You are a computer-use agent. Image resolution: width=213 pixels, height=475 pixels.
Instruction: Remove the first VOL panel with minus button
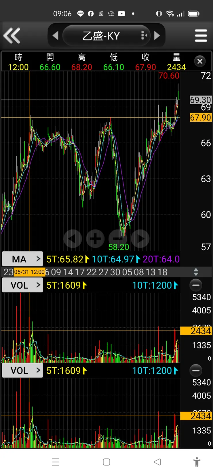pos(196,285)
